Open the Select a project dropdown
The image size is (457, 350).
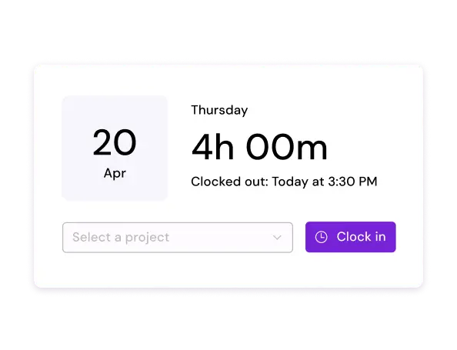click(178, 238)
